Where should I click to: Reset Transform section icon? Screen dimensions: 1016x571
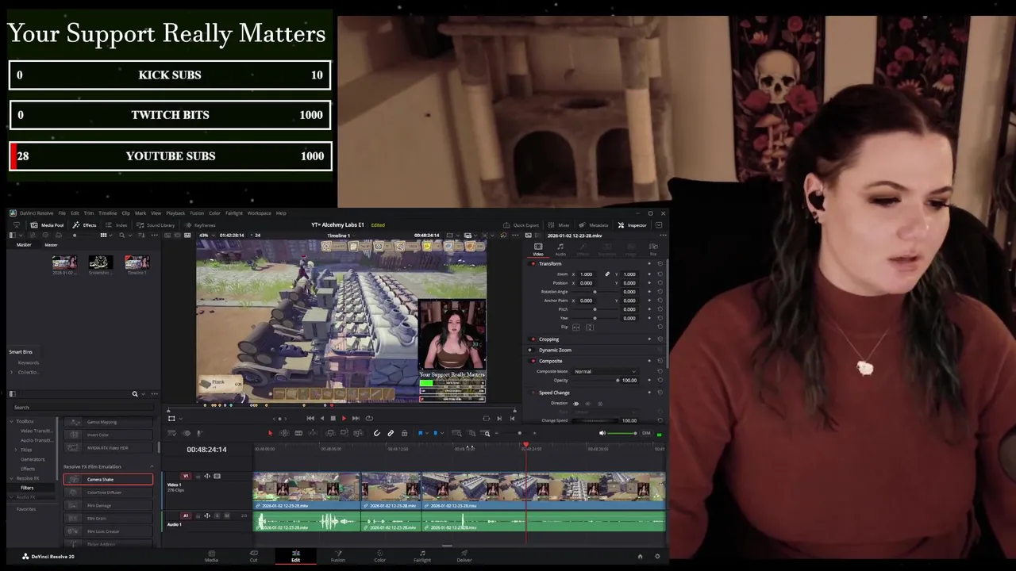tap(660, 263)
